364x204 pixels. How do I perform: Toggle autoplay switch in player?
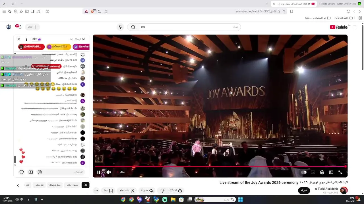[x=304, y=172]
